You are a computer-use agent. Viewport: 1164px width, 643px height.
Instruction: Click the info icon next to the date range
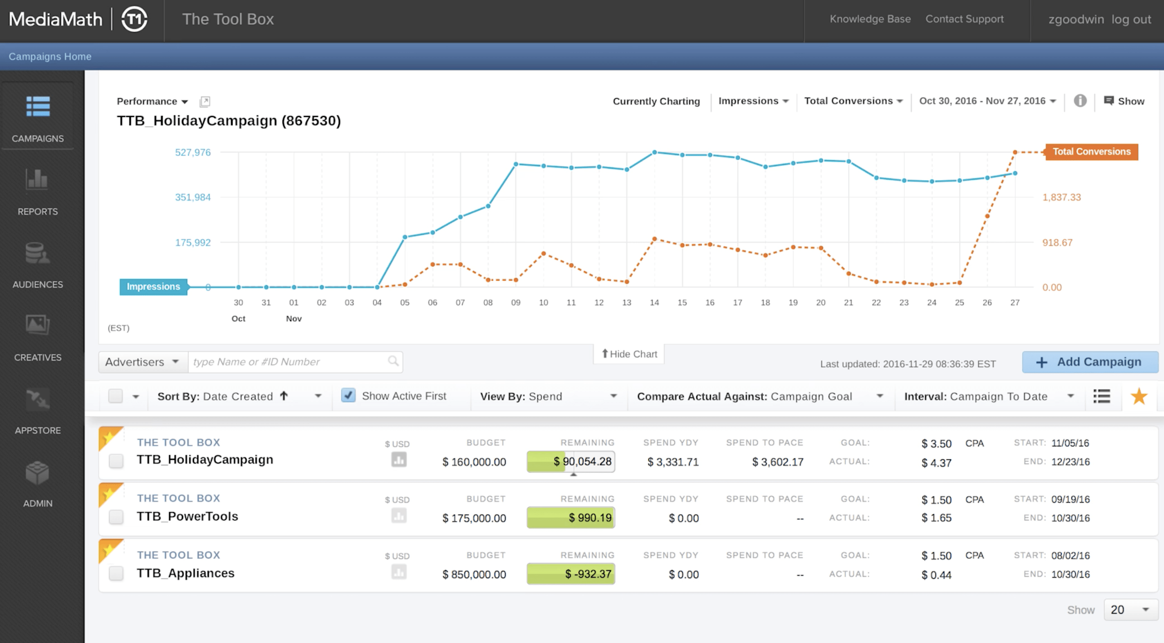(1080, 101)
